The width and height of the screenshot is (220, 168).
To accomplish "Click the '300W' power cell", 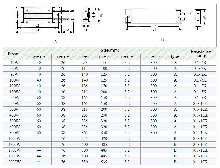I will 14,110.
